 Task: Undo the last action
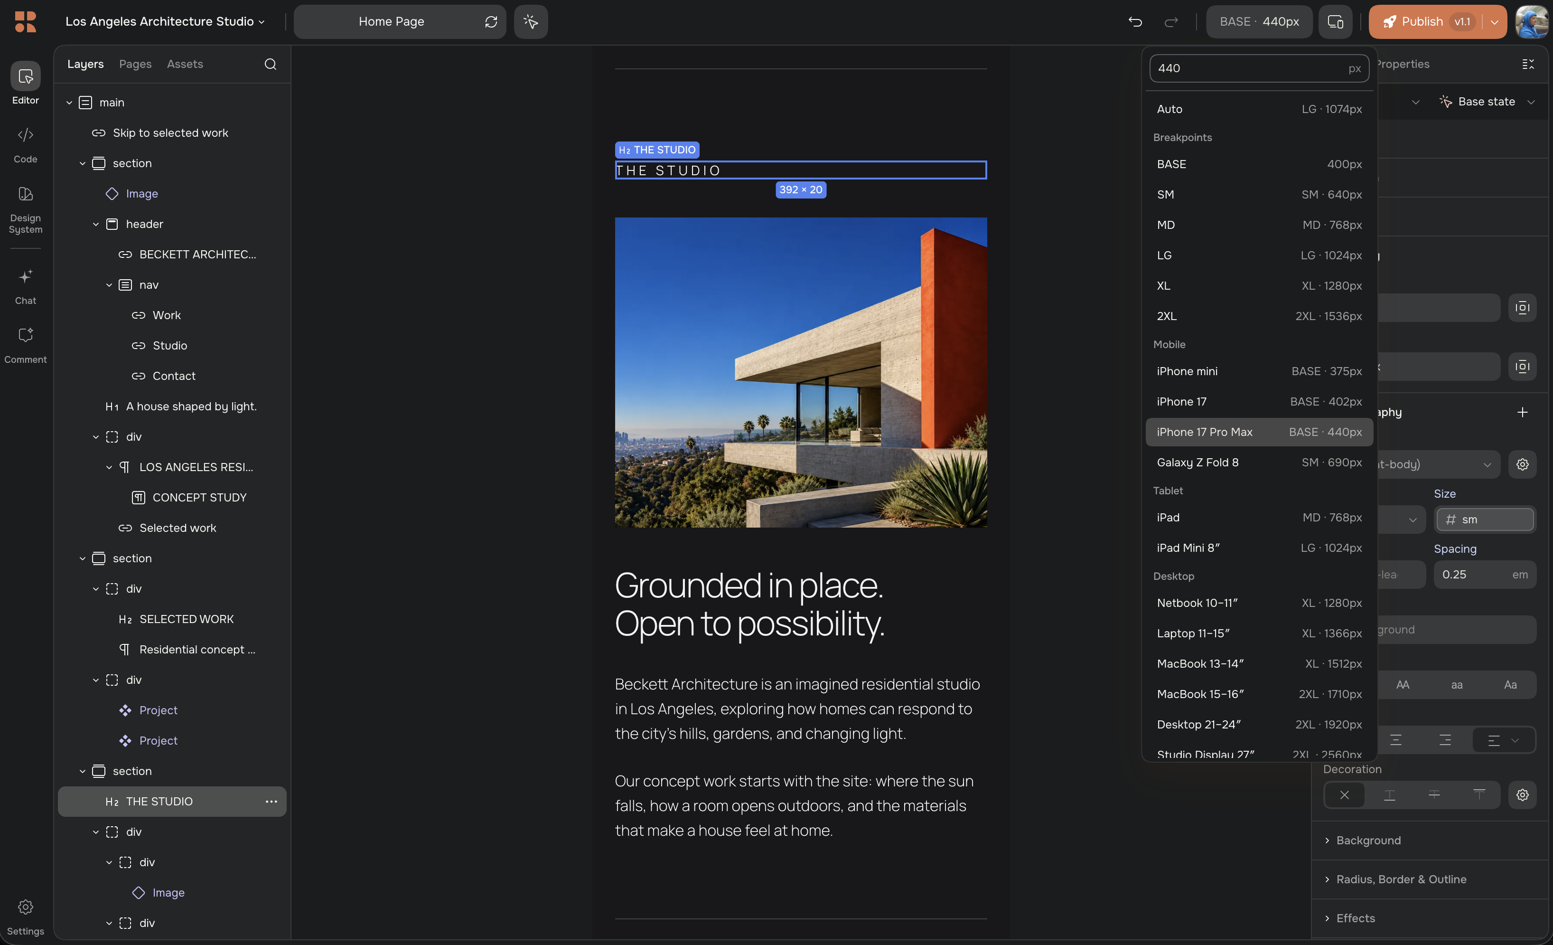point(1135,21)
